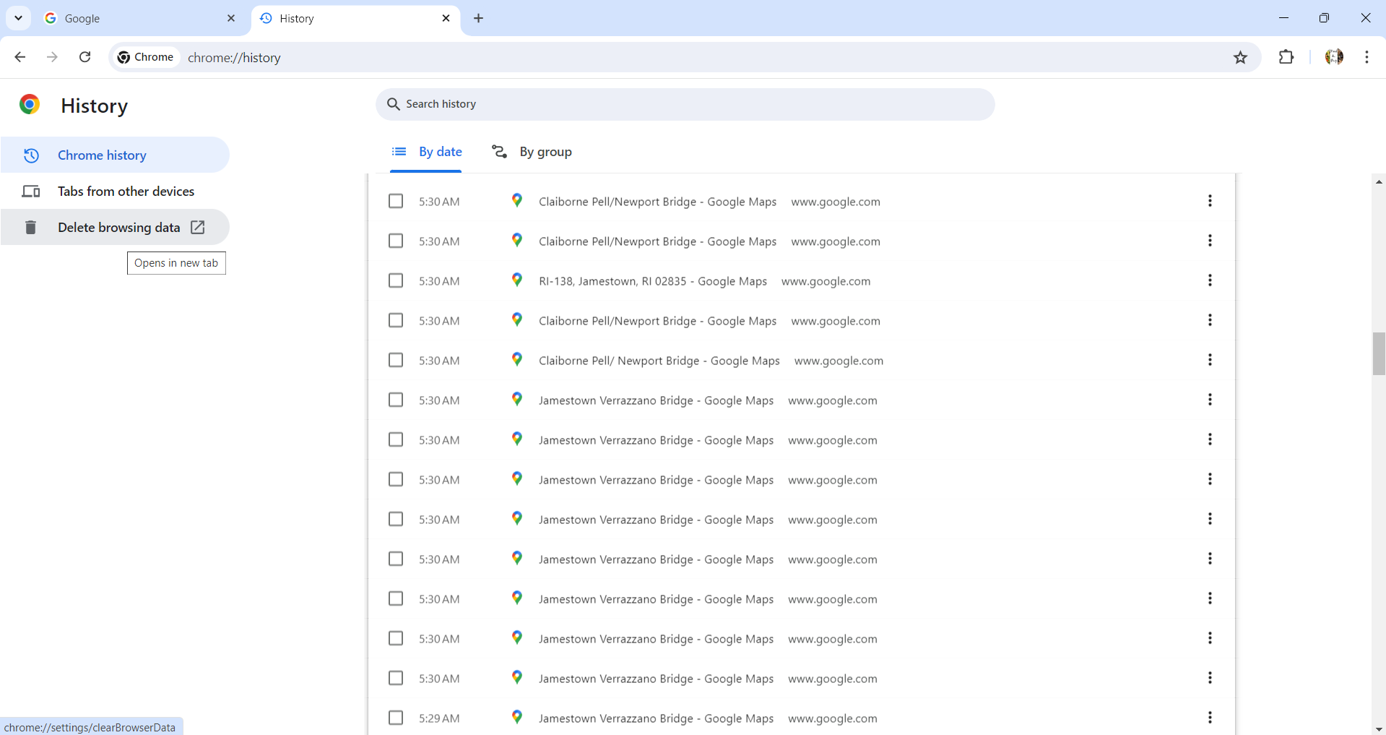The height and width of the screenshot is (735, 1386).
Task: Close the Google tab
Action: click(x=231, y=18)
